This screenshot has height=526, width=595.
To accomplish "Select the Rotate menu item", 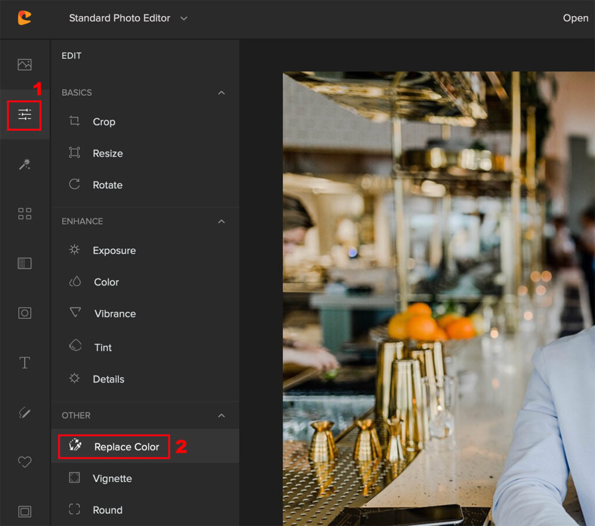I will 145,185.
